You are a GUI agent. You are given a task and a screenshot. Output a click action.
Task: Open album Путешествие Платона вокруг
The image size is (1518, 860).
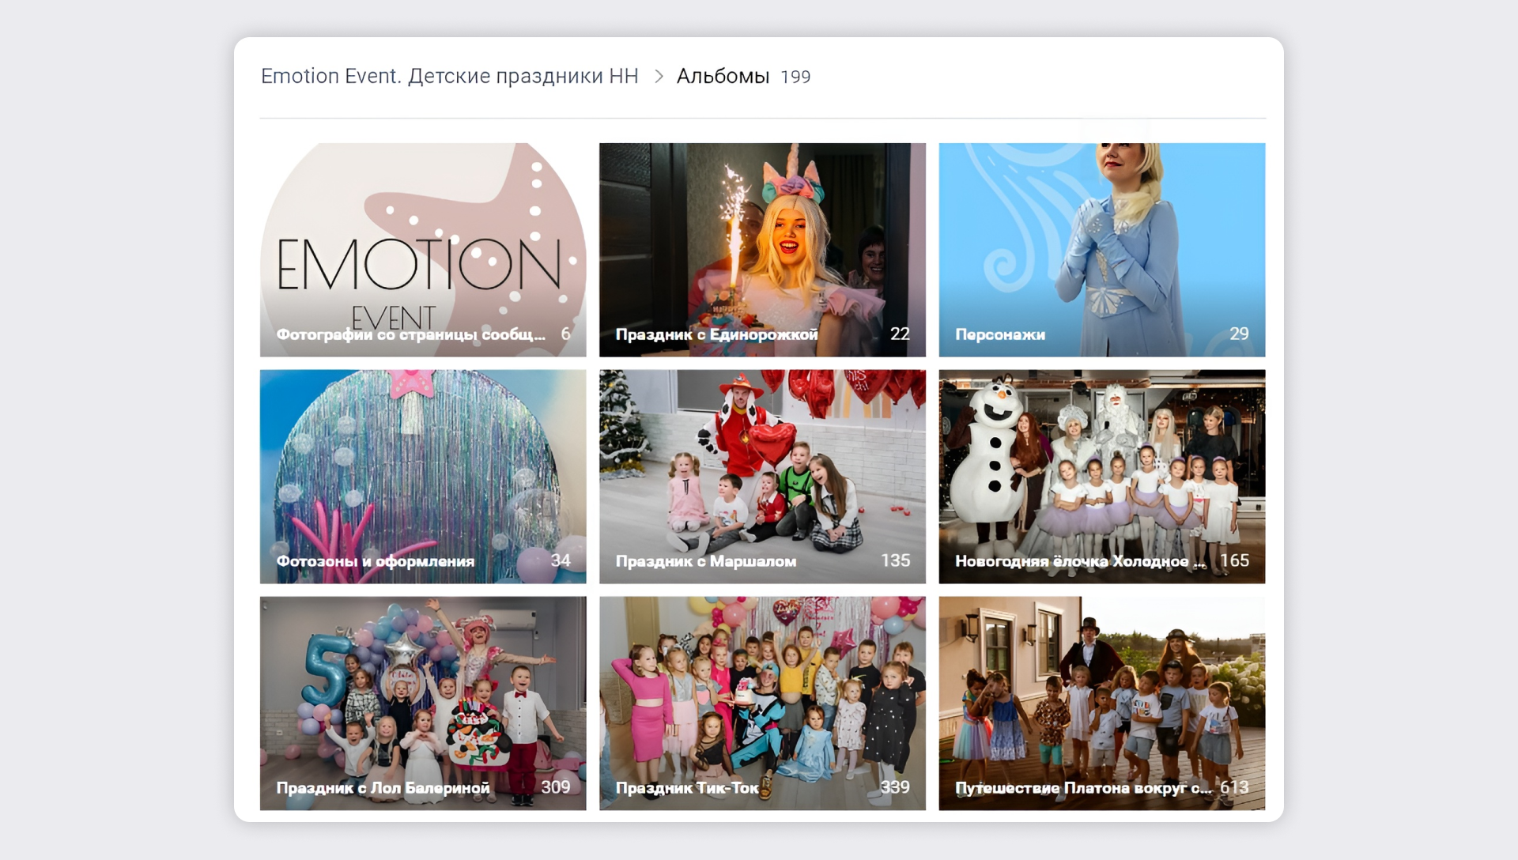click(1102, 703)
